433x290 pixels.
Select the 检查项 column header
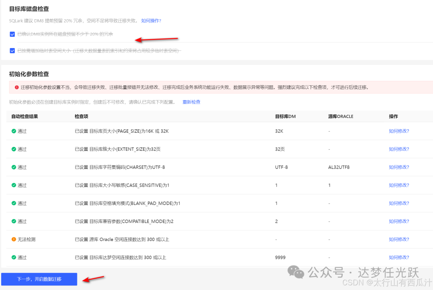click(81, 117)
